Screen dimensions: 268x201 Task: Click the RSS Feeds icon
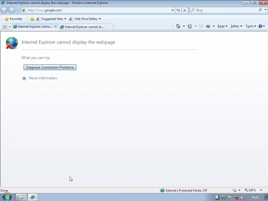(190, 26)
